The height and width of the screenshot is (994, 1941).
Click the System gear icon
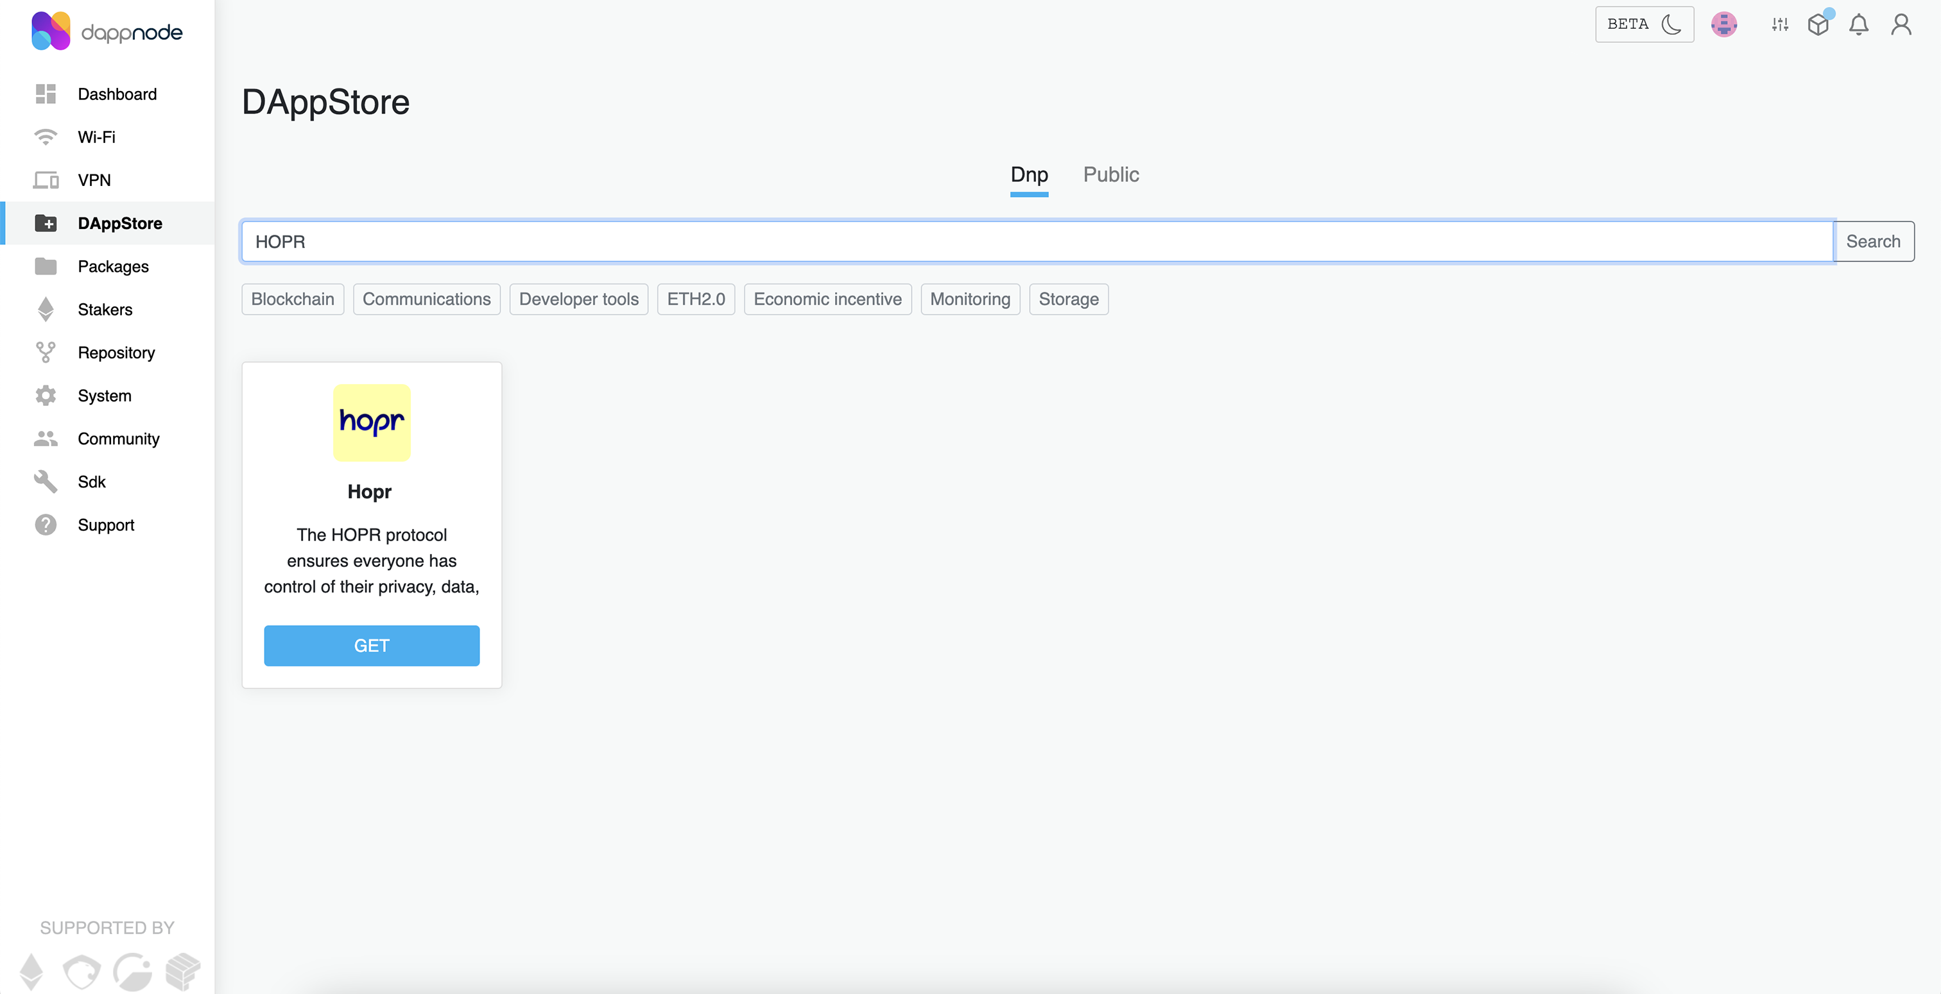pos(45,395)
